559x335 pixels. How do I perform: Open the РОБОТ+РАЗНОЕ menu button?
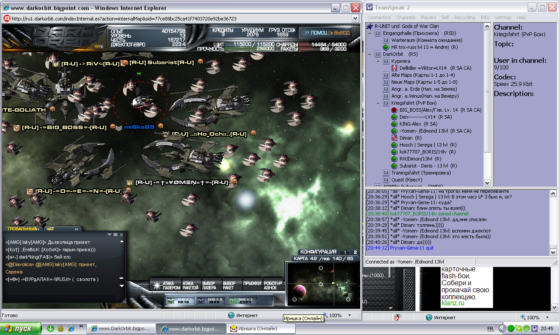[x=273, y=286]
